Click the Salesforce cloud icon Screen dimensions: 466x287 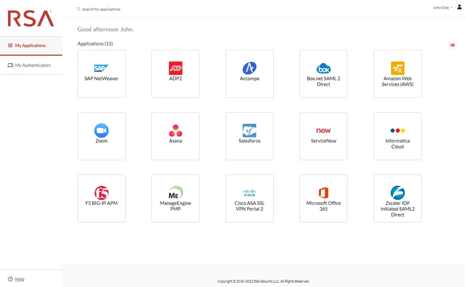pyautogui.click(x=249, y=130)
